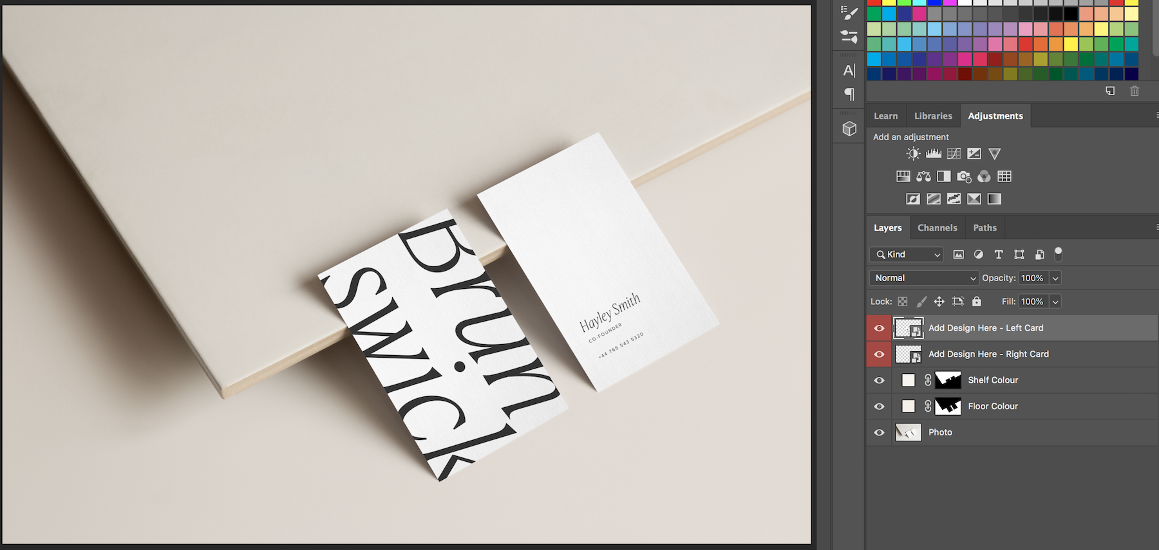1159x550 pixels.
Task: Open the Normal blend mode dropdown
Action: 924,278
